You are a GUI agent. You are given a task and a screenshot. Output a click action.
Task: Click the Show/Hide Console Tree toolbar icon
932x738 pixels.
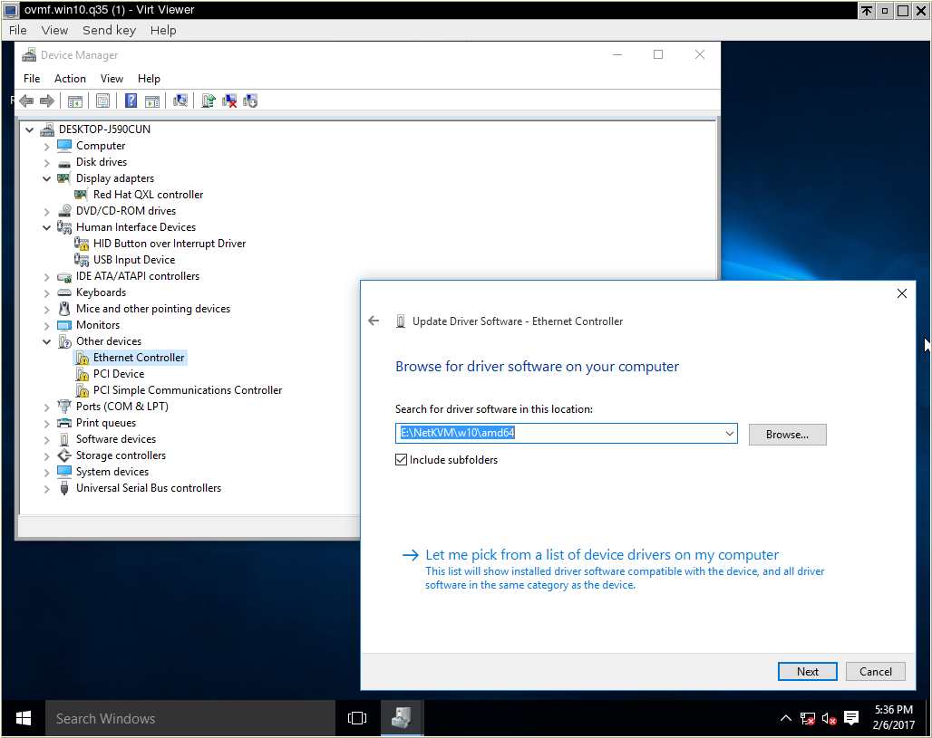(75, 101)
